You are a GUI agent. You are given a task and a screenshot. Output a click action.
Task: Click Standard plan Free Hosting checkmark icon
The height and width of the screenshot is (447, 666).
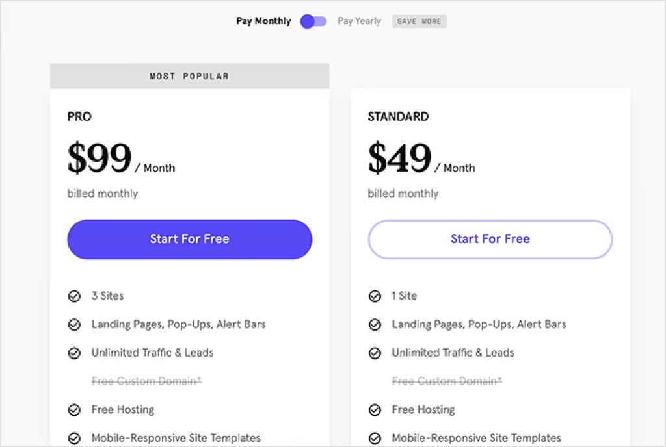pos(375,410)
